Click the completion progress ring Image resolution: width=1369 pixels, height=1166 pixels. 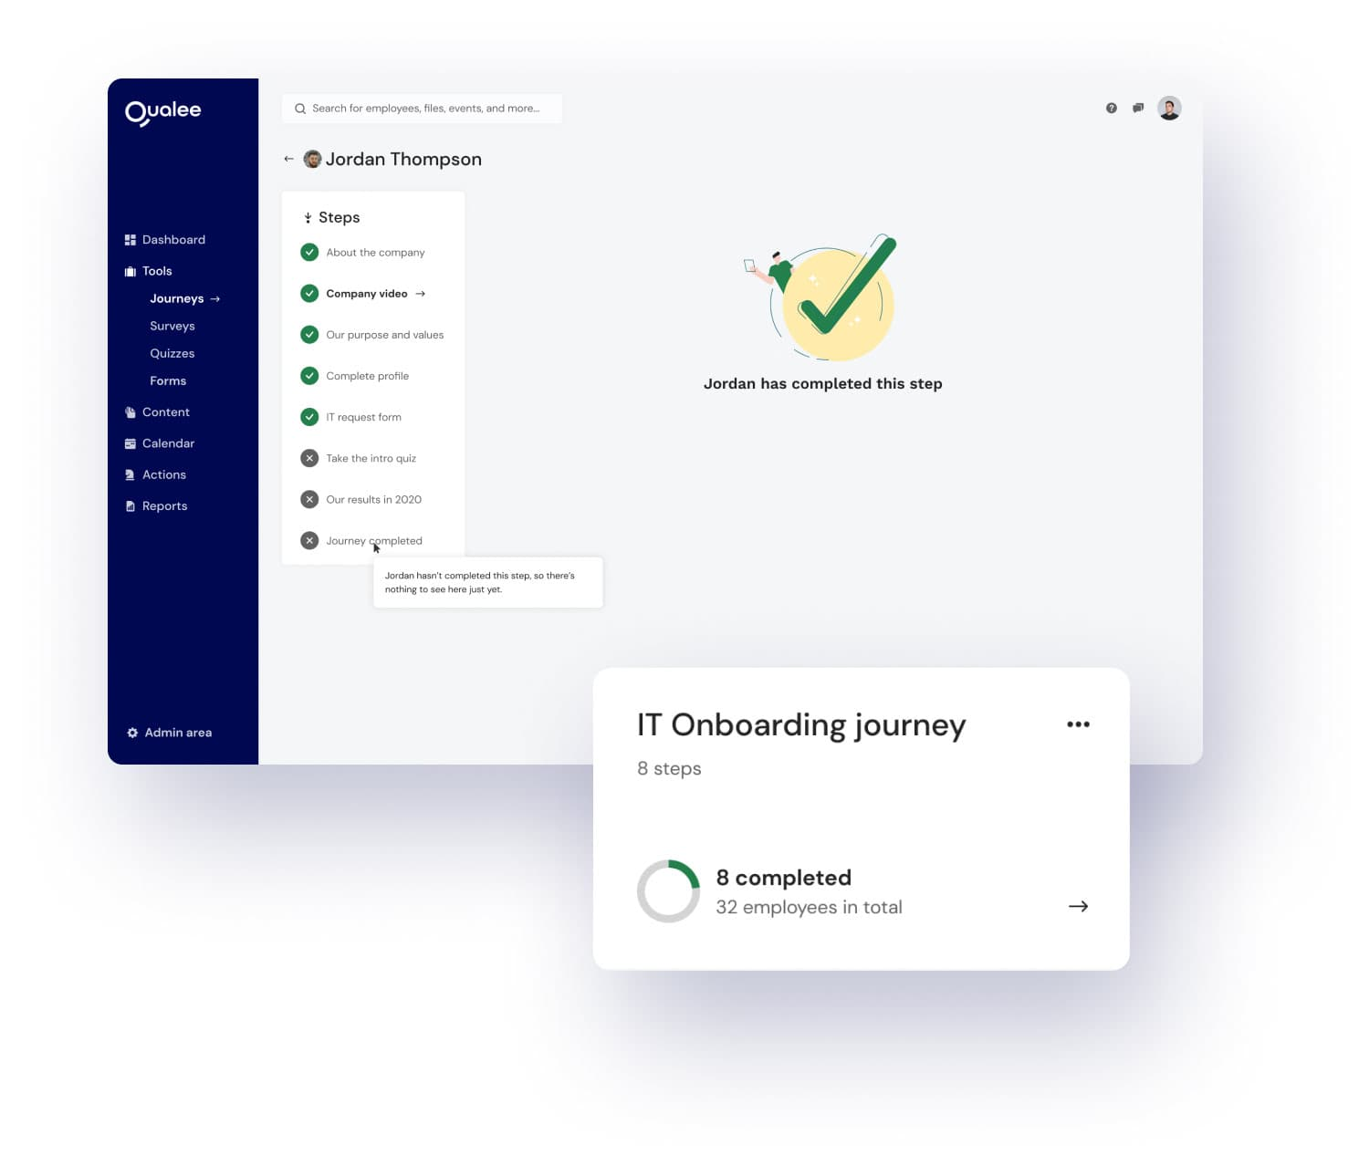(668, 891)
